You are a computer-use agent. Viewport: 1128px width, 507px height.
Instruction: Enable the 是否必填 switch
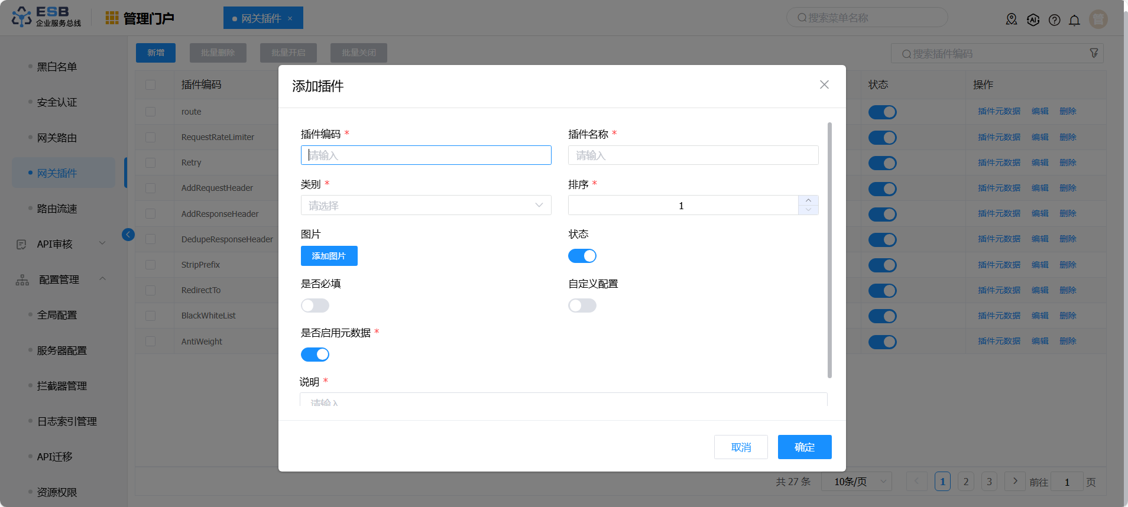315,305
